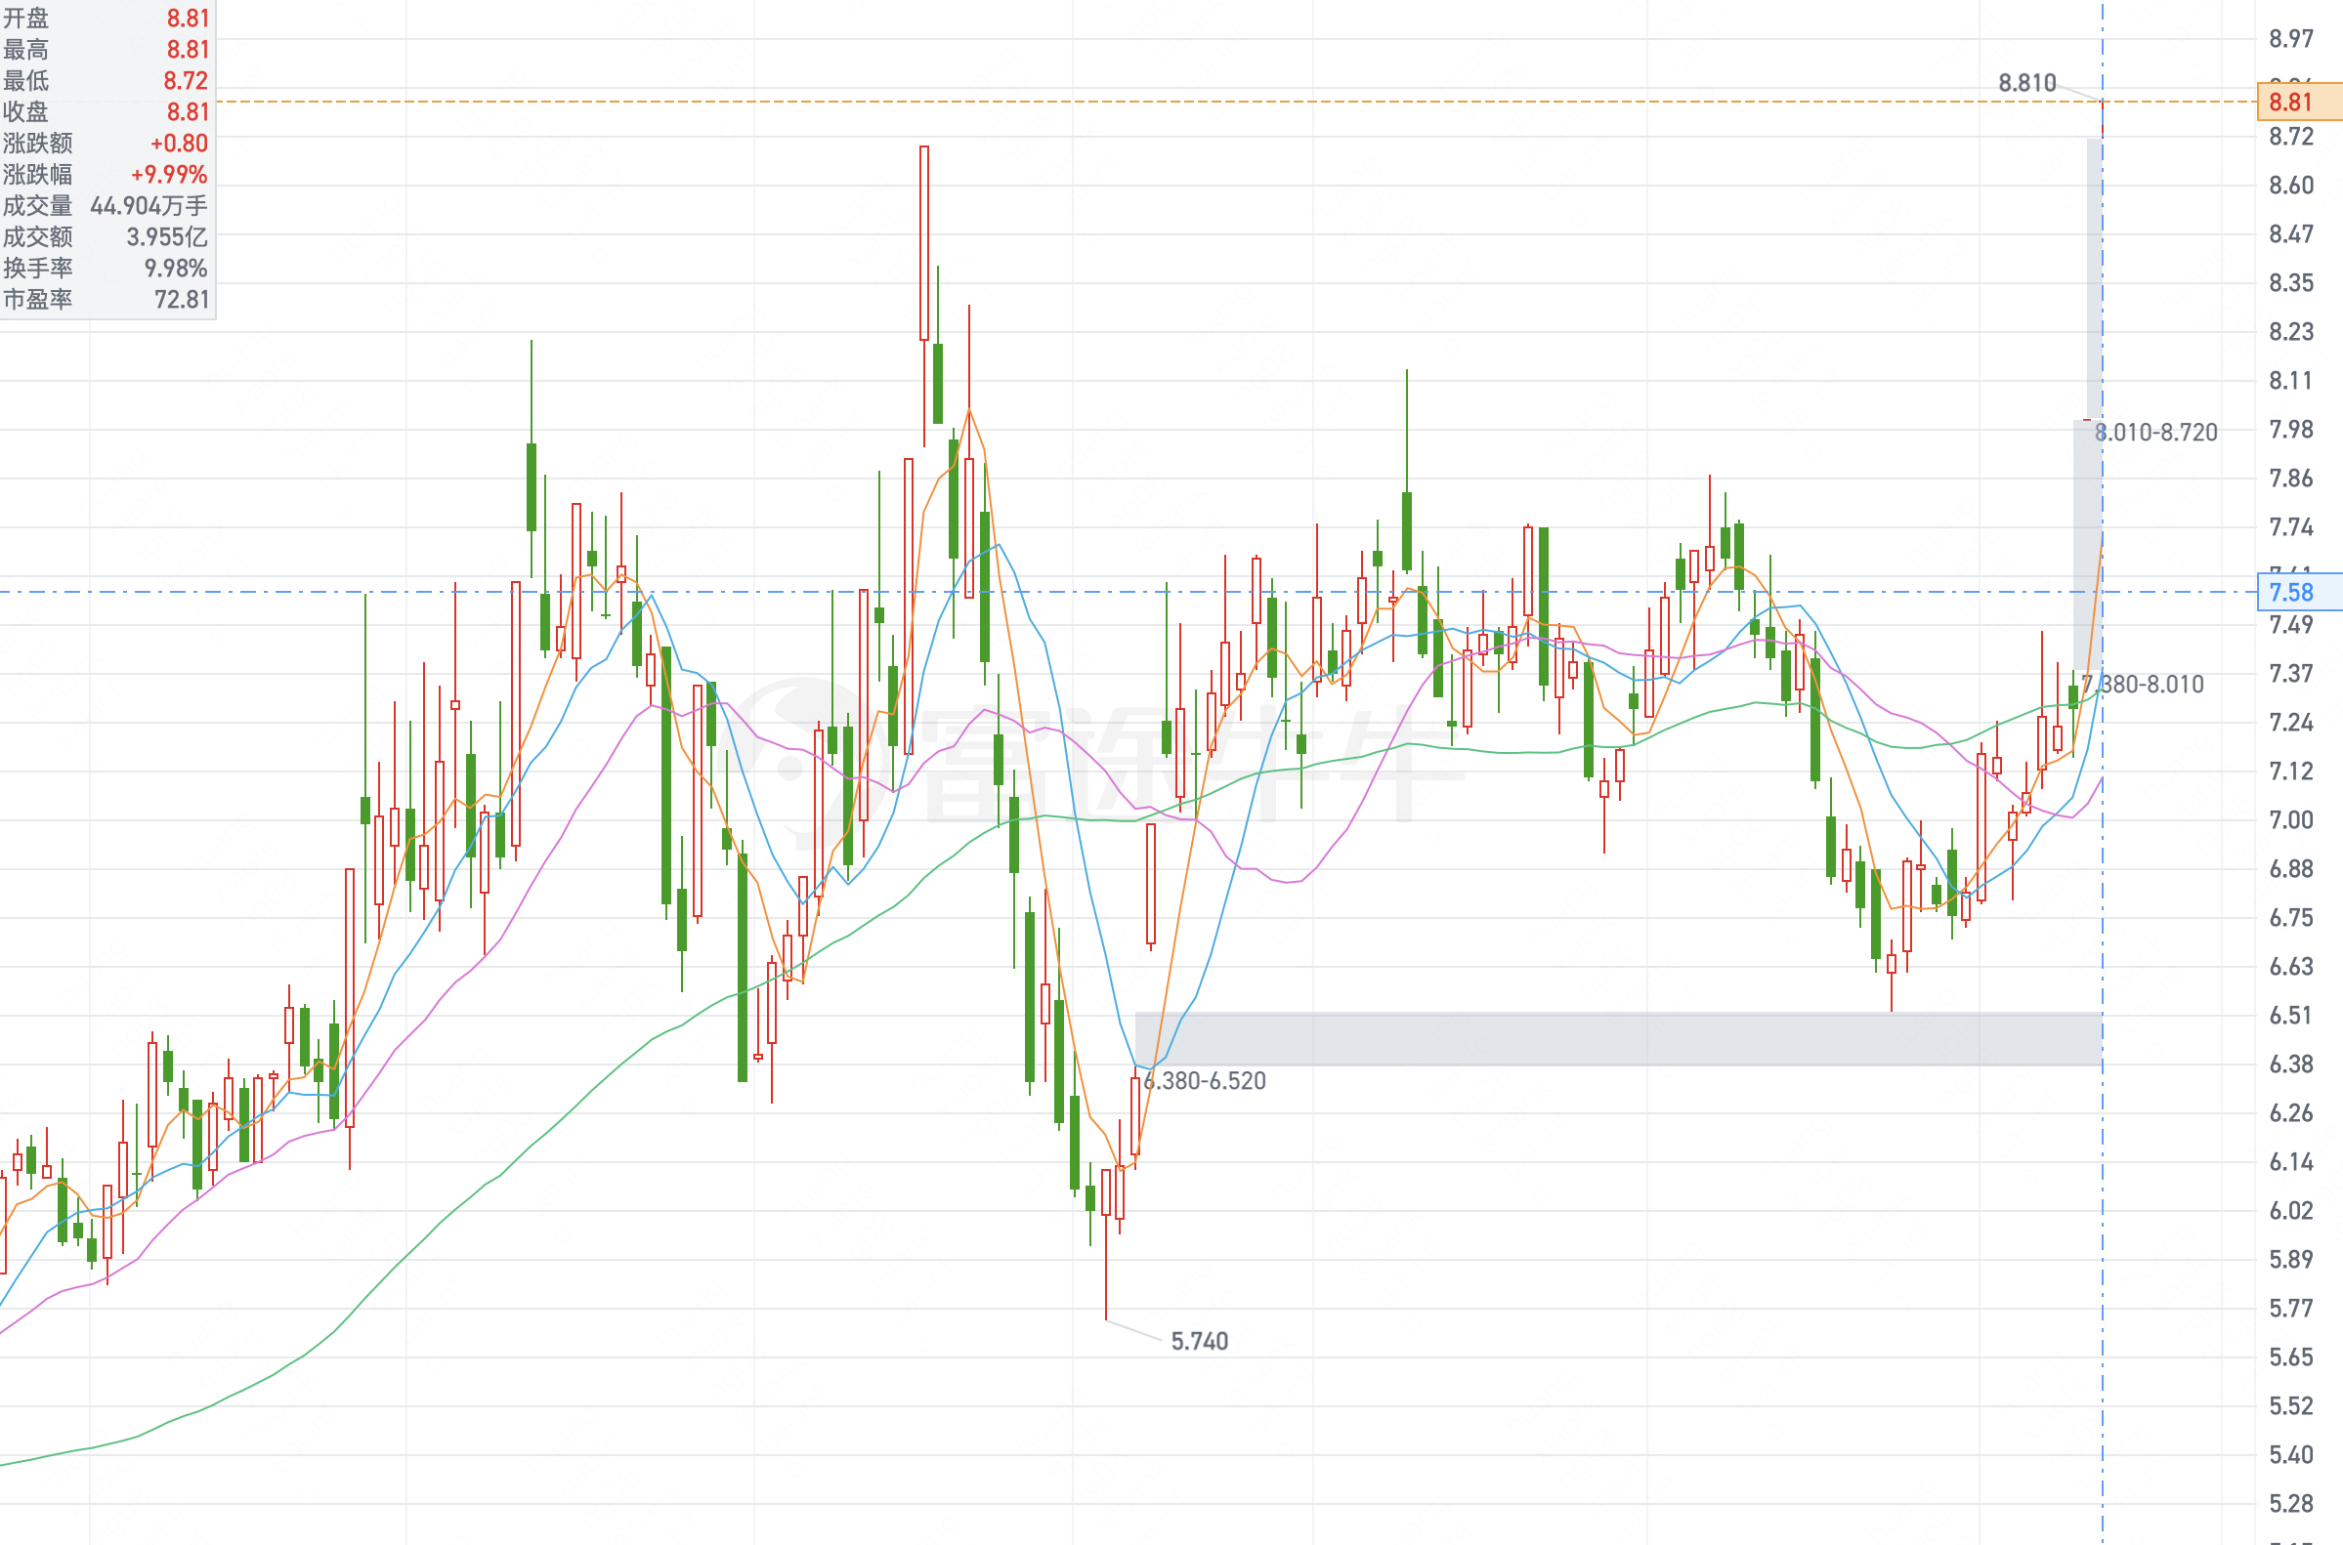Click the blue 7.58 crosshair price tag
This screenshot has width=2343, height=1545.
(x=2299, y=592)
